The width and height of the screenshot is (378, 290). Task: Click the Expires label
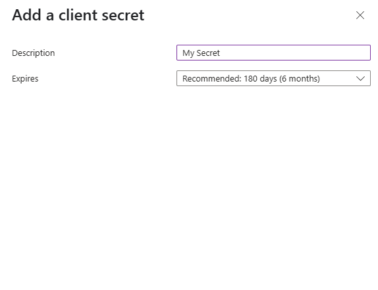tap(25, 79)
